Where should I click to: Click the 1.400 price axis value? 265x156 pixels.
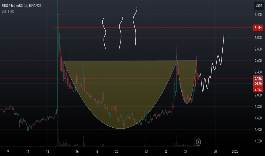[258, 130]
